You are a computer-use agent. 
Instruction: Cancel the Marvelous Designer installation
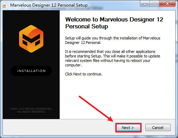point(158,128)
